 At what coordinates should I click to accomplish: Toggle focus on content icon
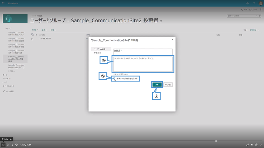(x=261, y=9)
